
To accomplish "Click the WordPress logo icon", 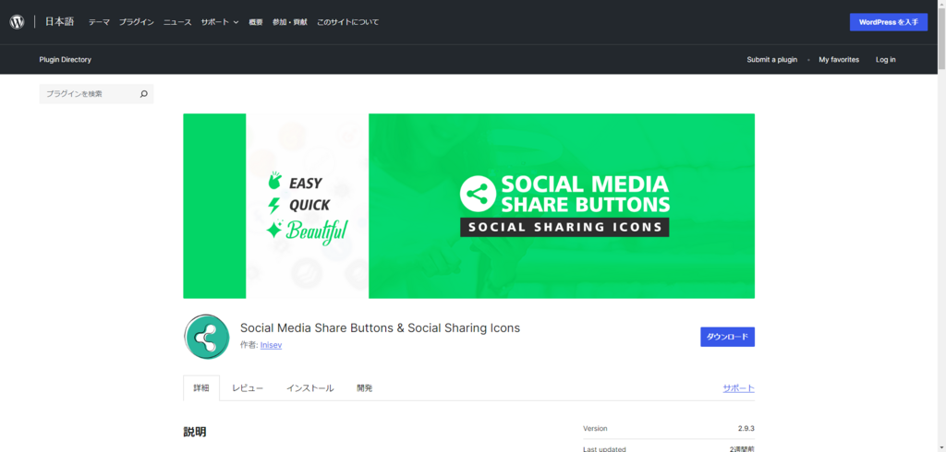I will pos(17,22).
